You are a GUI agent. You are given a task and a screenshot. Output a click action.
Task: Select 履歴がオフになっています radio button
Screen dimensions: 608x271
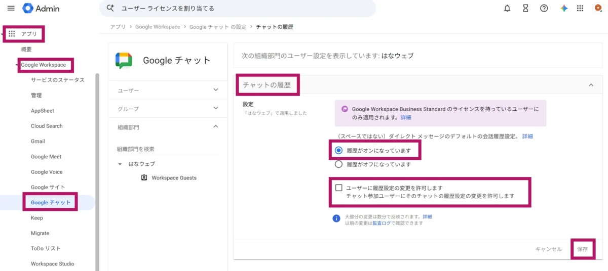point(339,164)
